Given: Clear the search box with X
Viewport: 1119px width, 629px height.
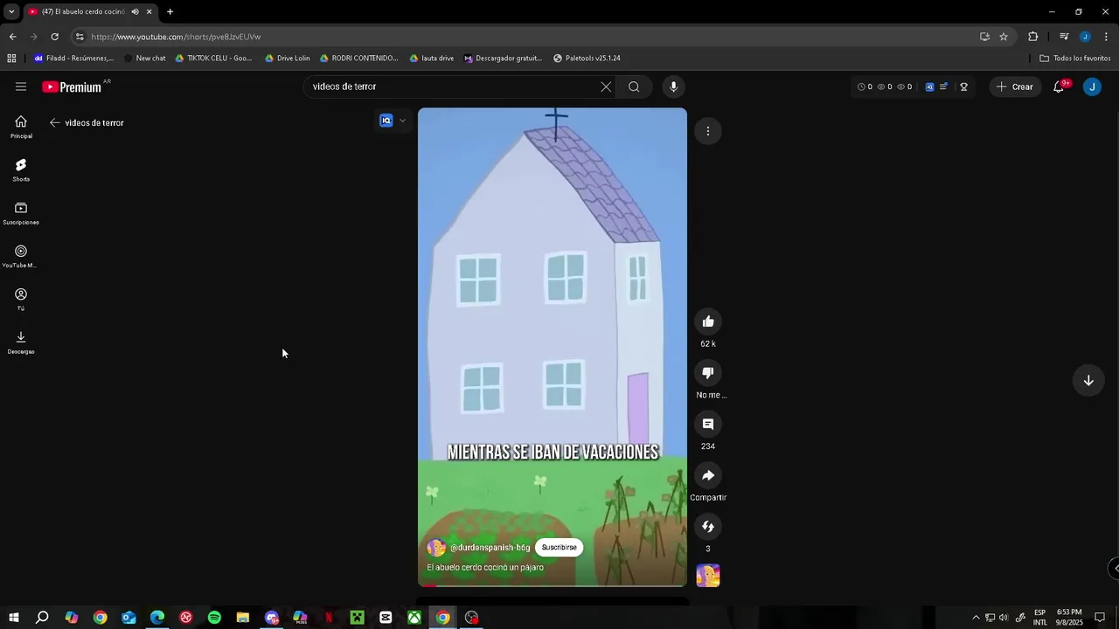Looking at the screenshot, I should coord(606,86).
